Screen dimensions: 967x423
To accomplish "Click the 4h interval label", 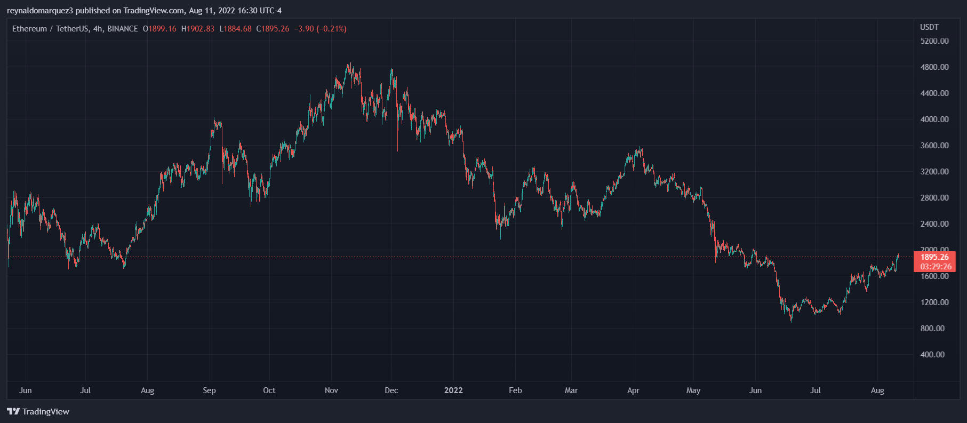I will (x=98, y=29).
